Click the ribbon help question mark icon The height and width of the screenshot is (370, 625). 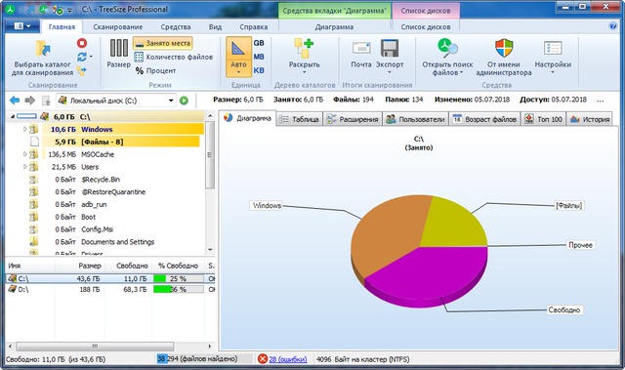613,26
